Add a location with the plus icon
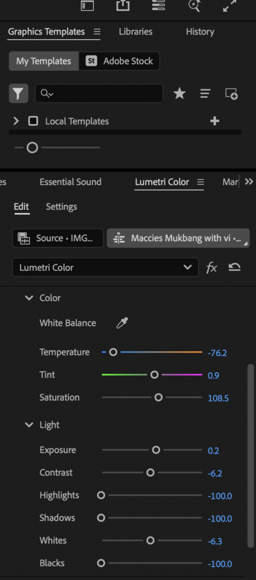 click(215, 121)
